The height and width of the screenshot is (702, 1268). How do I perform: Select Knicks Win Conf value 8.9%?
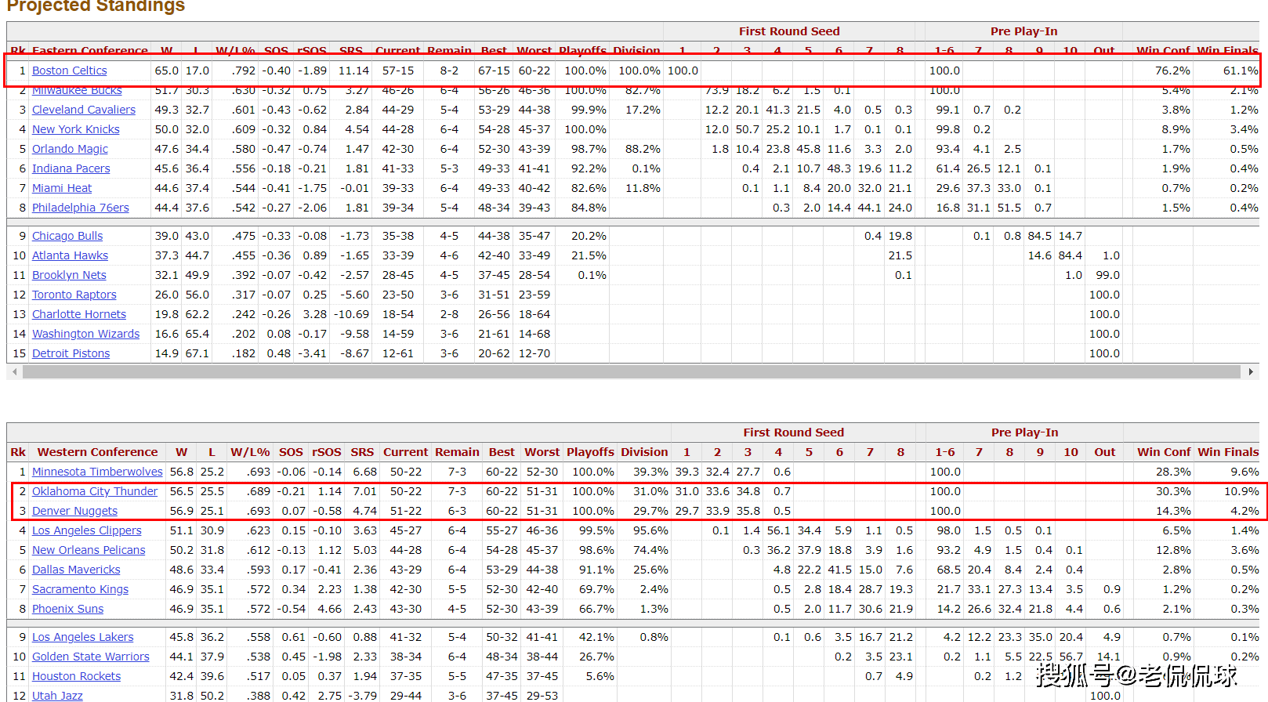click(1176, 129)
